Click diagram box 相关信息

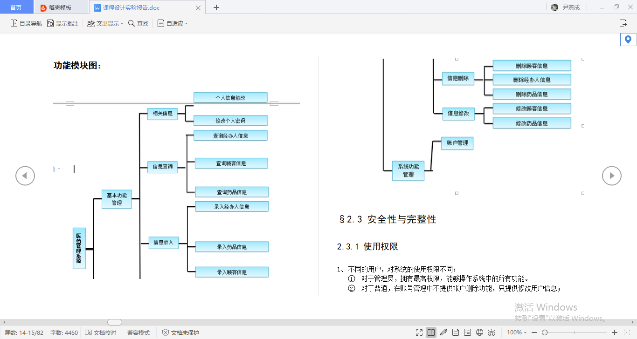tap(163, 113)
